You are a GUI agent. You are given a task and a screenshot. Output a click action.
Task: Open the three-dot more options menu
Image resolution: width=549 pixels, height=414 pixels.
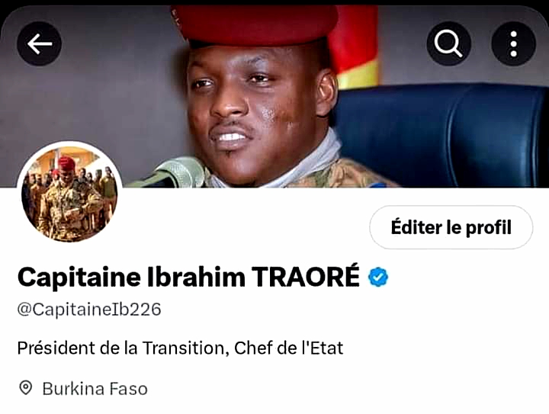[x=513, y=43]
